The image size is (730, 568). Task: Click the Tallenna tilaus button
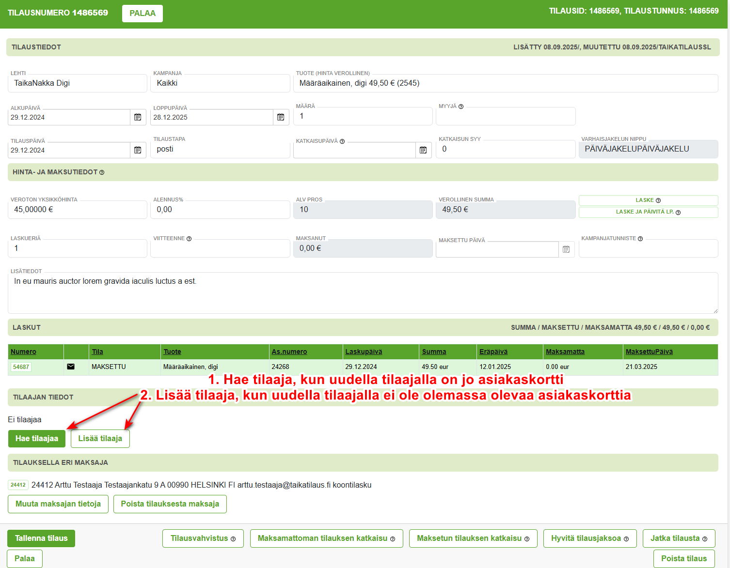point(41,538)
